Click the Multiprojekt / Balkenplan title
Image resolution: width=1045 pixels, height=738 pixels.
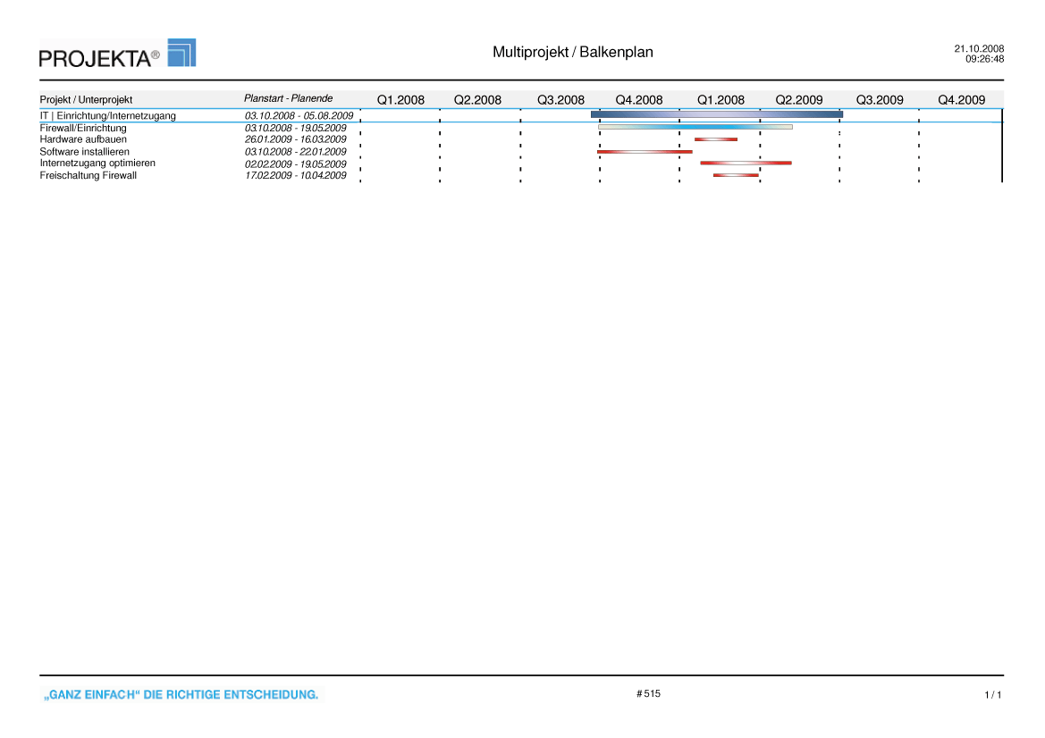tap(572, 52)
